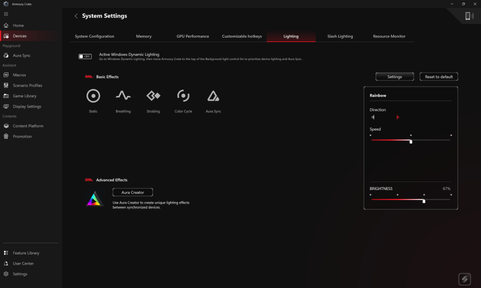The height and width of the screenshot is (288, 481).
Task: Open Aura Creator button
Action: pyautogui.click(x=133, y=192)
